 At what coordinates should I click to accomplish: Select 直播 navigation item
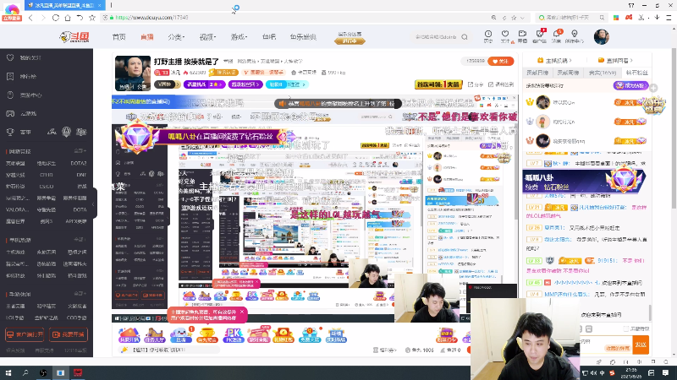pos(146,37)
